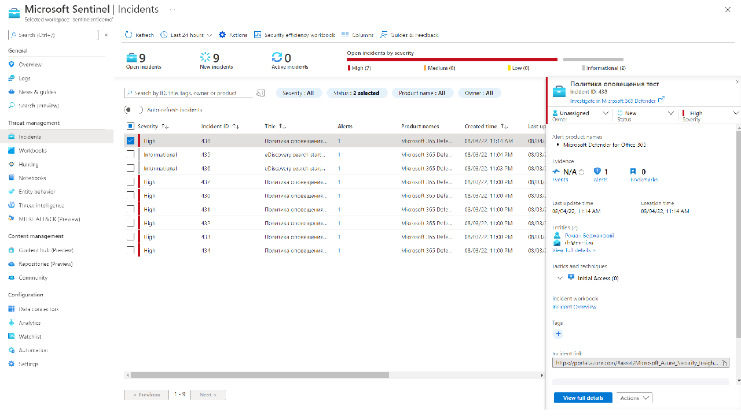Collapse the sidebar with double-chevron icon
The width and height of the screenshot is (741, 416).
click(x=107, y=35)
